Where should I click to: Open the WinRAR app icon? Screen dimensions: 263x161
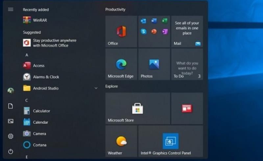27,20
